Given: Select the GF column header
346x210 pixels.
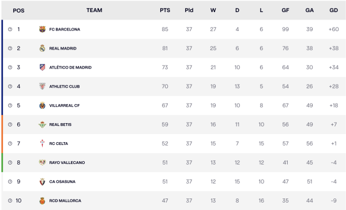Looking at the screenshot, I should click(285, 10).
